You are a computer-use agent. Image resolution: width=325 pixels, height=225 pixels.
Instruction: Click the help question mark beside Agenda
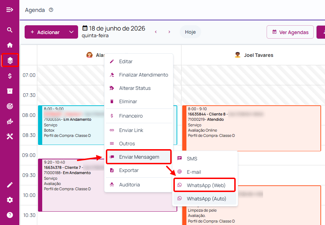(x=51, y=10)
